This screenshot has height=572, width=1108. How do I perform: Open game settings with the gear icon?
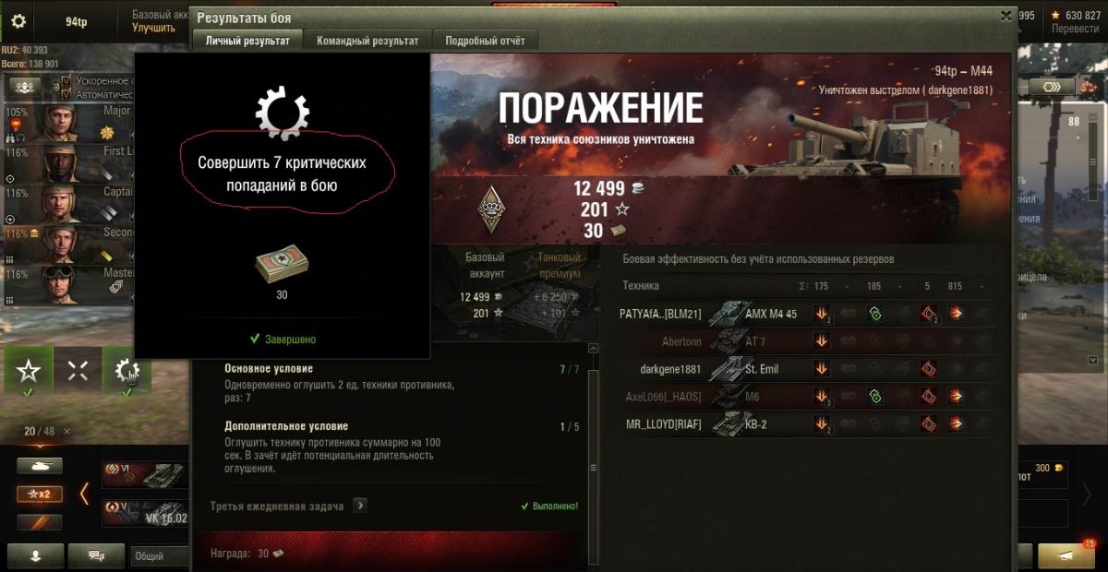tap(18, 20)
